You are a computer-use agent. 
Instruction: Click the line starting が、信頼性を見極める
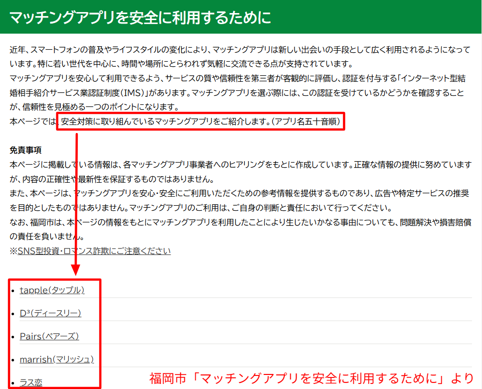(x=94, y=107)
